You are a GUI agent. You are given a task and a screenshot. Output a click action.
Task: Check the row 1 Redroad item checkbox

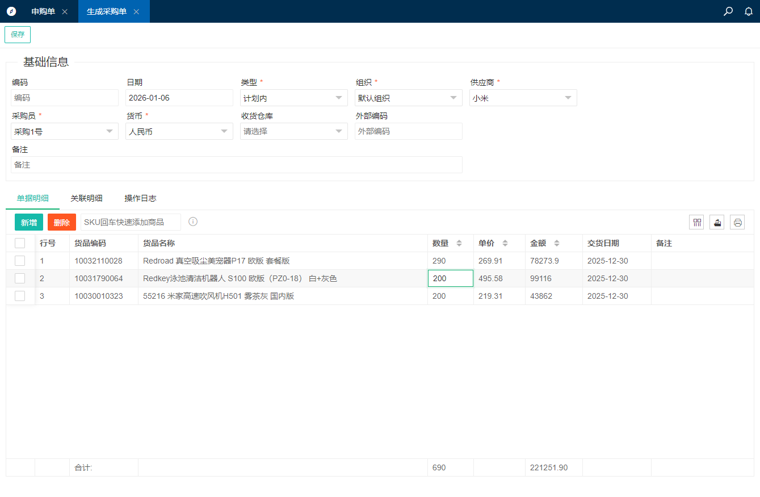click(x=20, y=261)
